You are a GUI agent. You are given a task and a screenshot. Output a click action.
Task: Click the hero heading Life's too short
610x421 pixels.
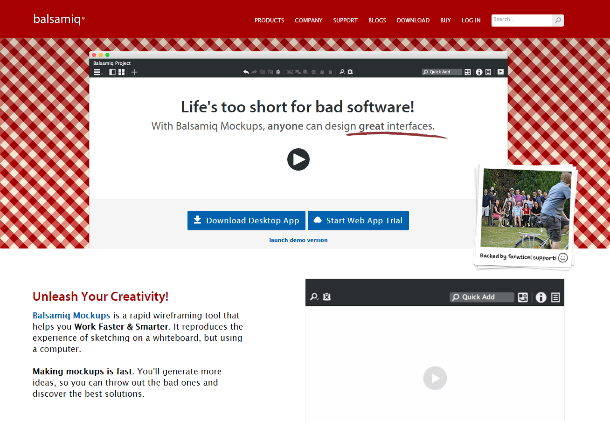click(x=298, y=107)
